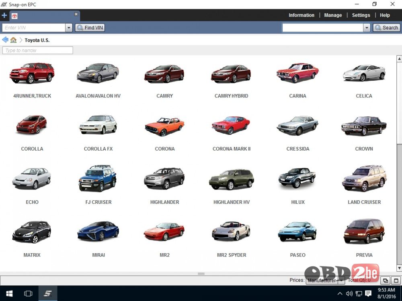
Task: Open the orange CORONA car image
Action: pos(164,126)
